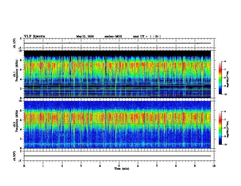This screenshot has width=241, height=186.
Task: Click the "Time (min)" axis label
Action: (x=122, y=169)
